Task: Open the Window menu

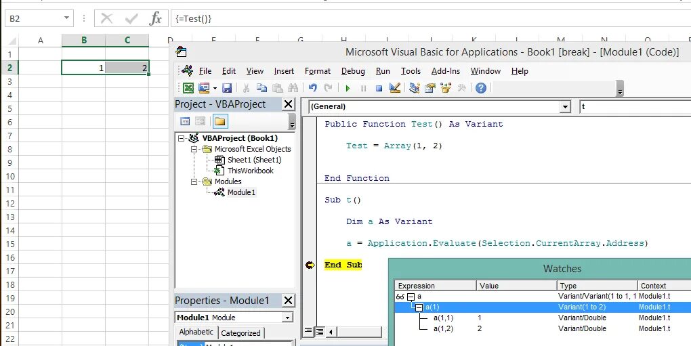Action: [x=486, y=71]
